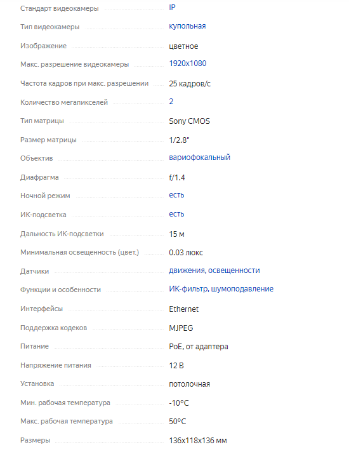Click the 25 кадров/с frame rate value
This screenshot has width=349, height=454.
[190, 84]
